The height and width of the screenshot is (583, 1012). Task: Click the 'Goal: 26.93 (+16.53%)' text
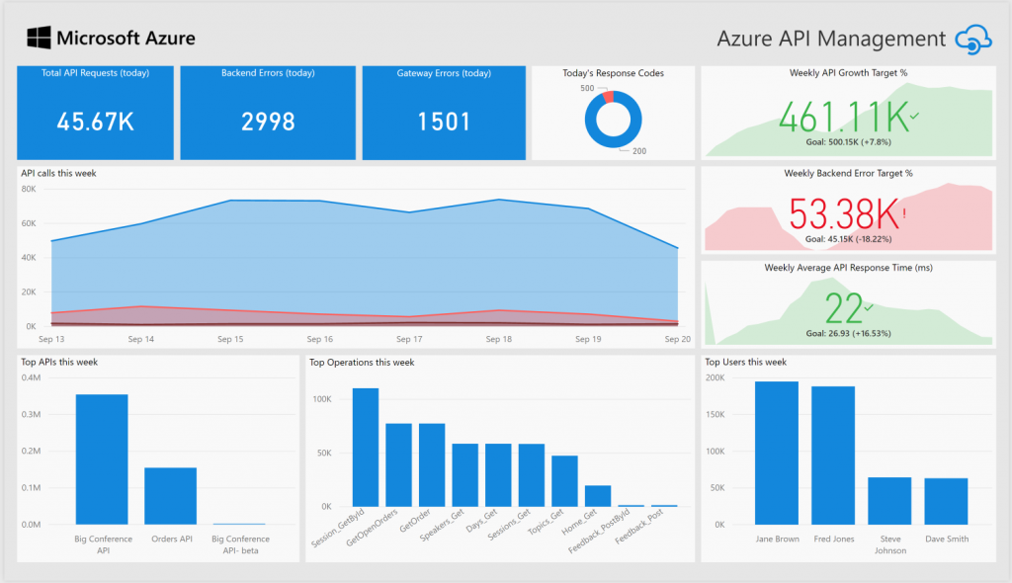tap(848, 333)
